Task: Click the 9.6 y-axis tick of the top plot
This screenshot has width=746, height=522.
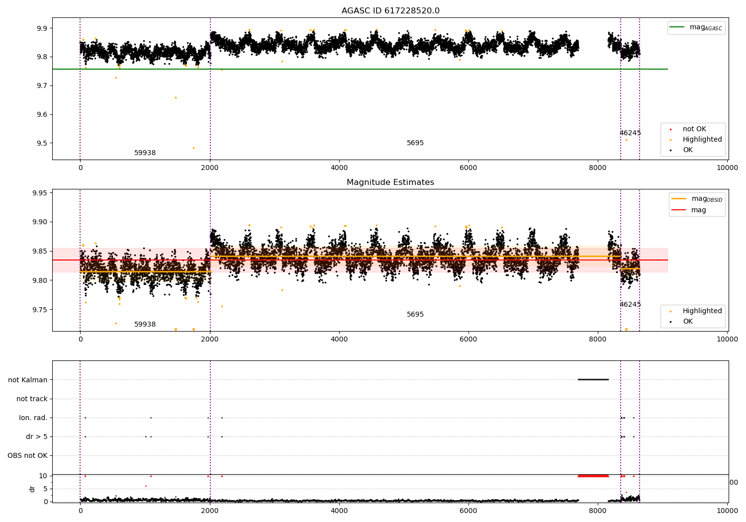Action: pyautogui.click(x=42, y=115)
